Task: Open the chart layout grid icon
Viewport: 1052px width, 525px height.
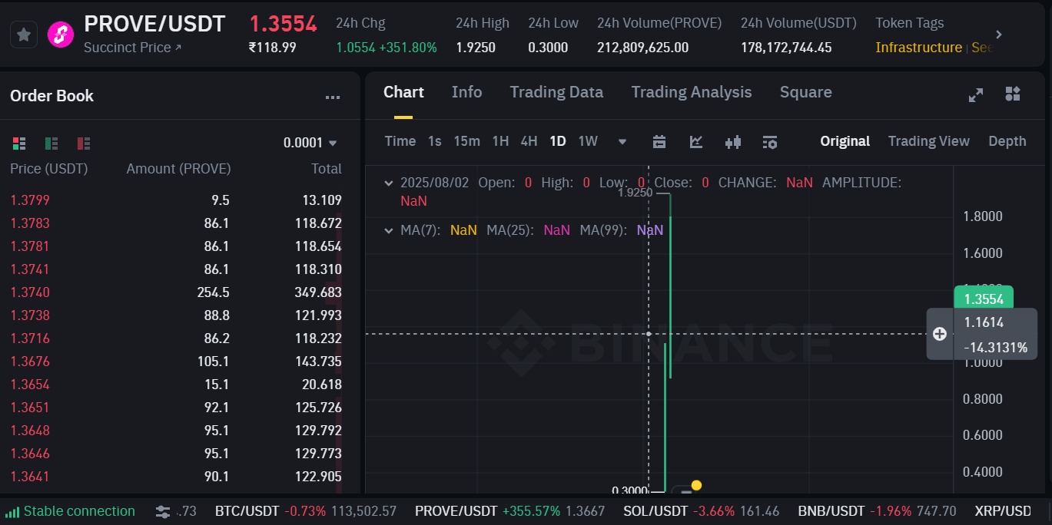Action: (x=1013, y=94)
